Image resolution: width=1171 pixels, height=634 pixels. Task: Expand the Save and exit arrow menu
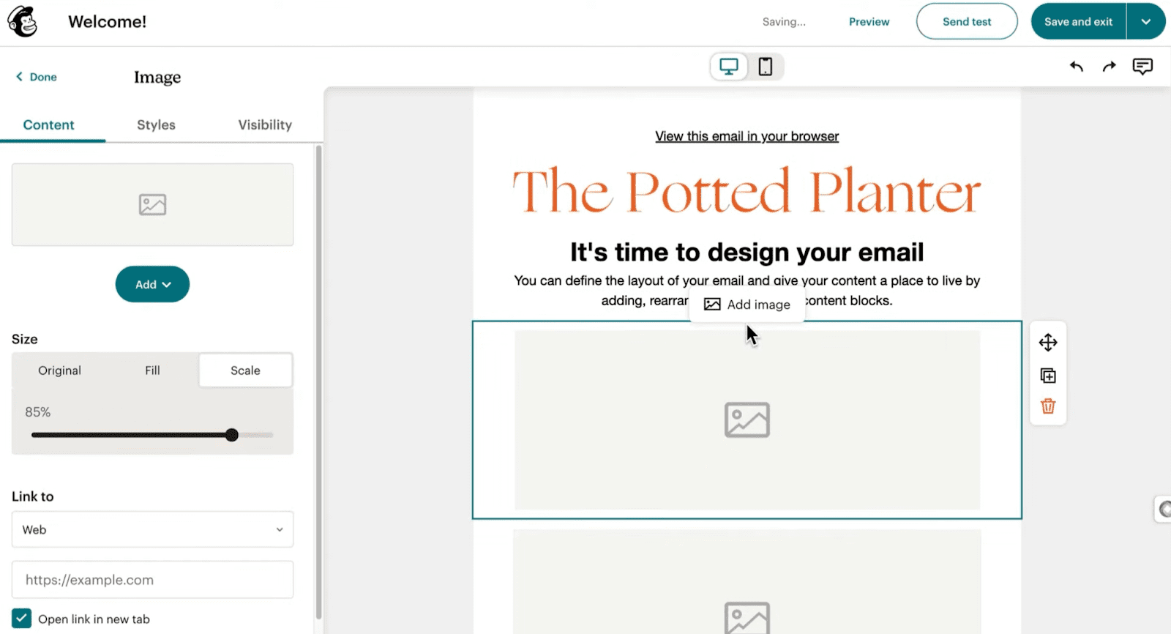[1146, 22]
